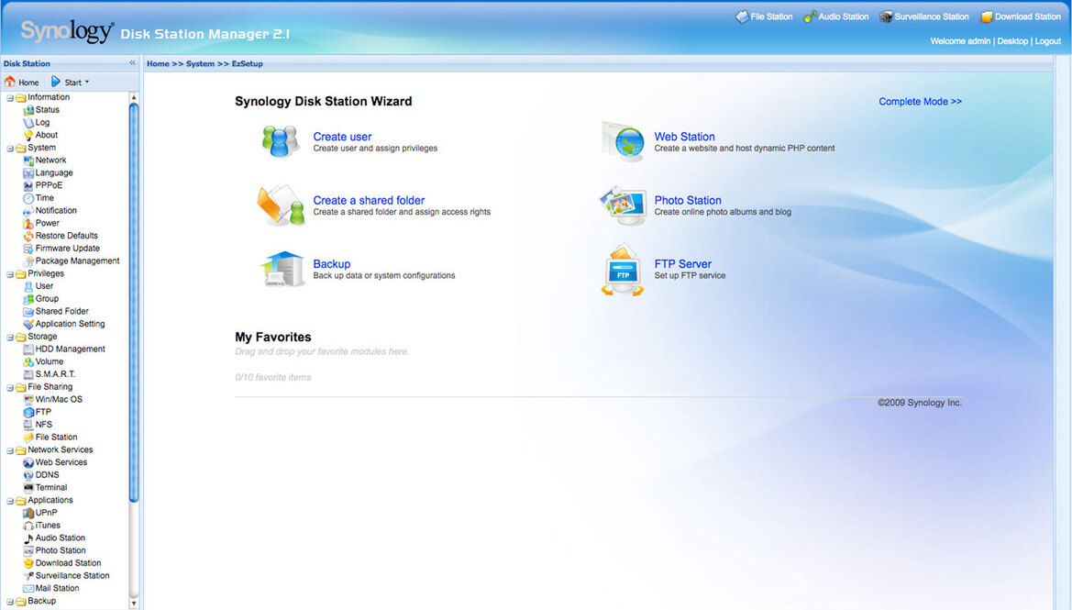
Task: Collapse the Information tree folder
Action: click(x=10, y=98)
